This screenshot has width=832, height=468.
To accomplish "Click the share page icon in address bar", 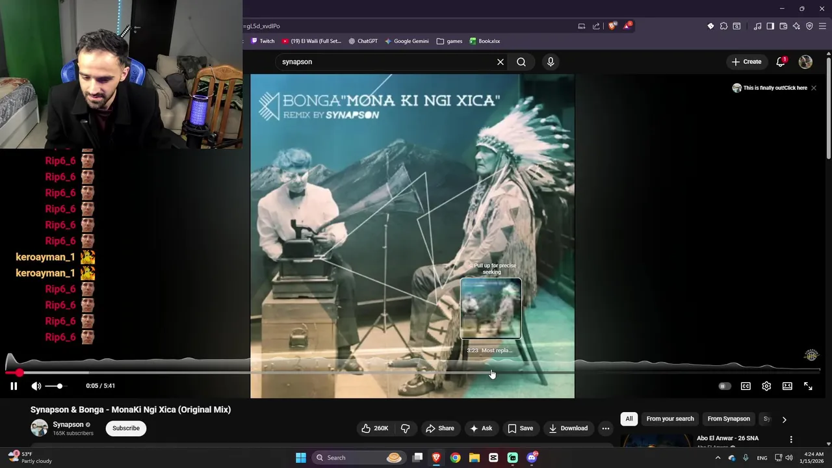I will click(x=596, y=26).
